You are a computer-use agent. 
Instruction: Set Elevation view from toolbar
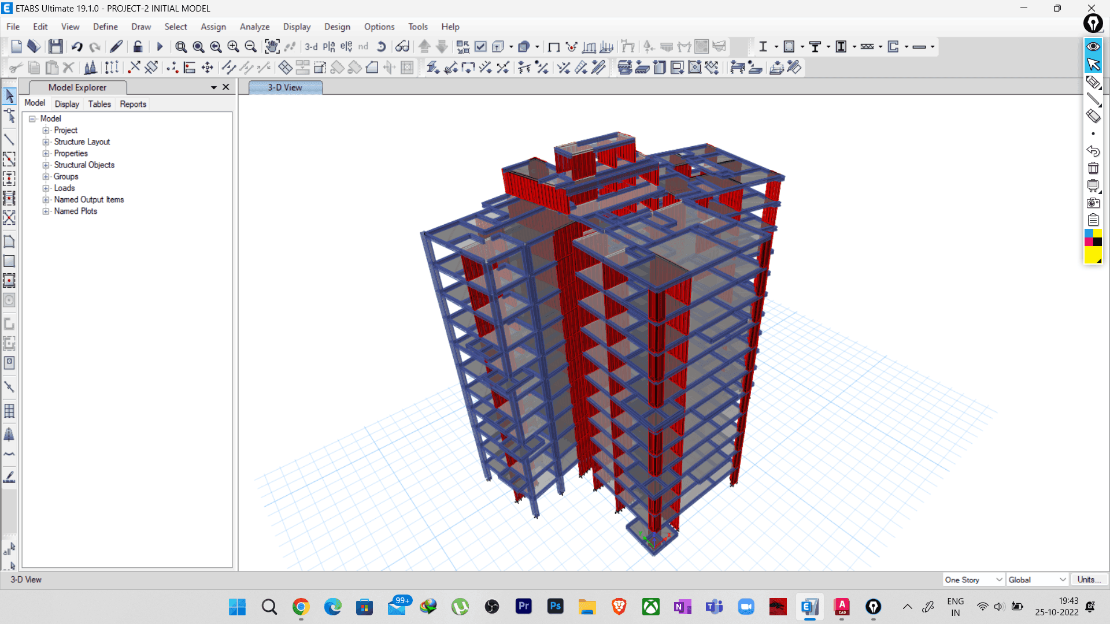click(346, 47)
